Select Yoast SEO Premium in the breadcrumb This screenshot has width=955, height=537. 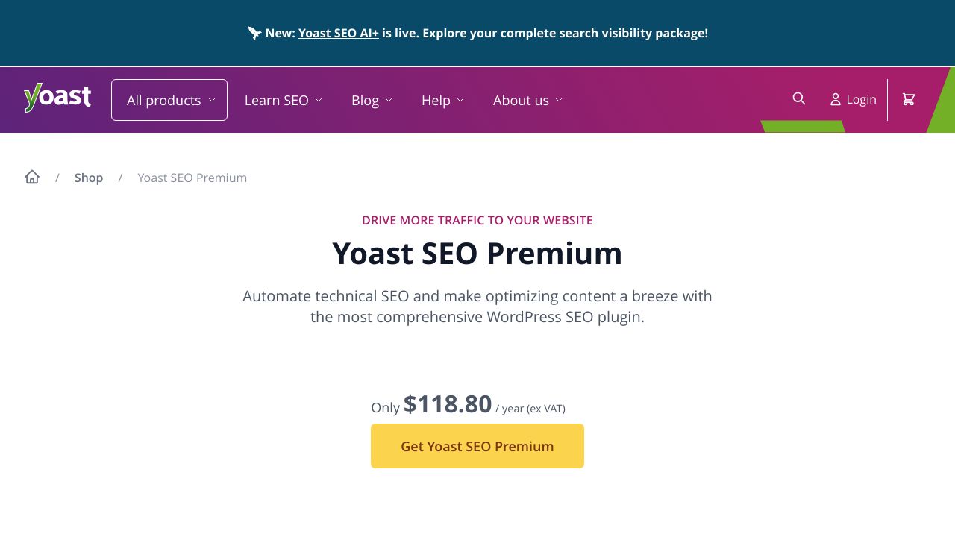[192, 178]
